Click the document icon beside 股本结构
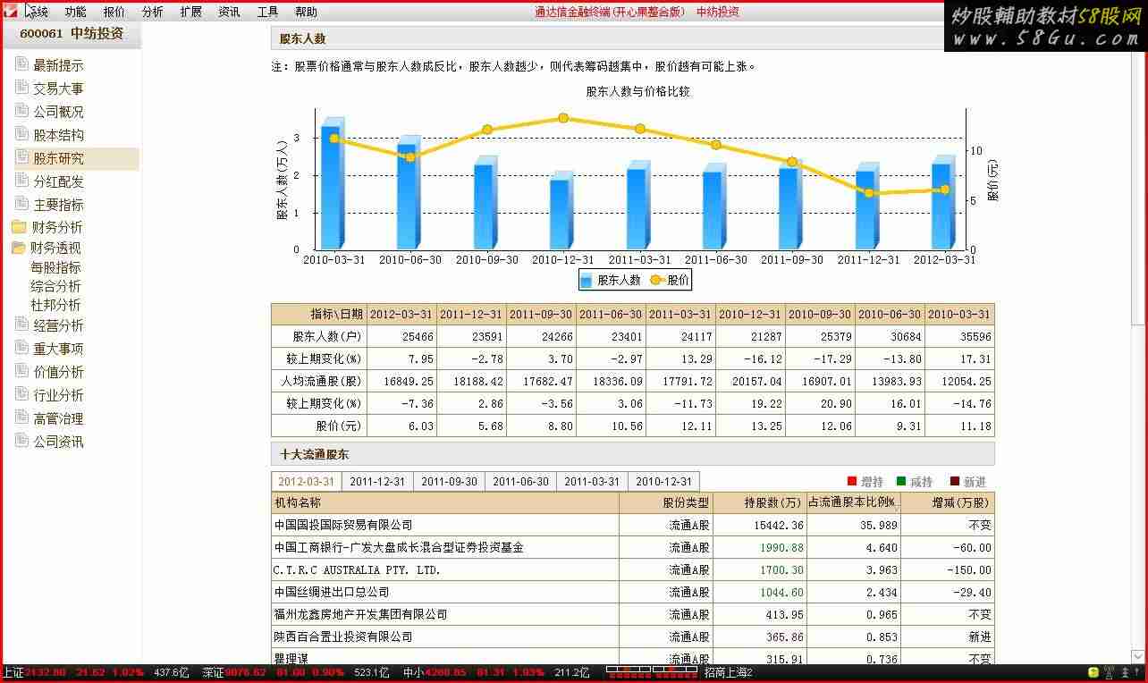Image resolution: width=1148 pixels, height=683 pixels. pyautogui.click(x=21, y=134)
